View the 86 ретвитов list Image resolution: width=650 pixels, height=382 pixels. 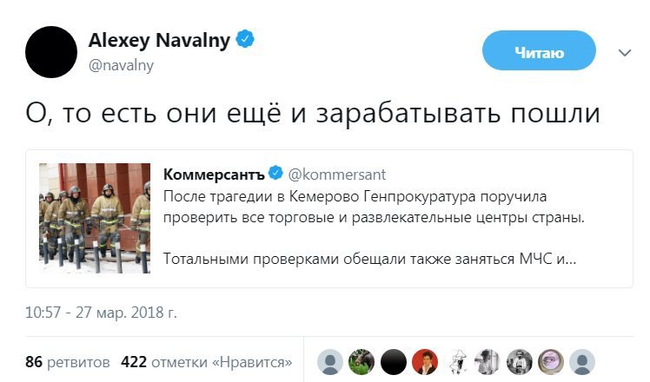[67, 362]
